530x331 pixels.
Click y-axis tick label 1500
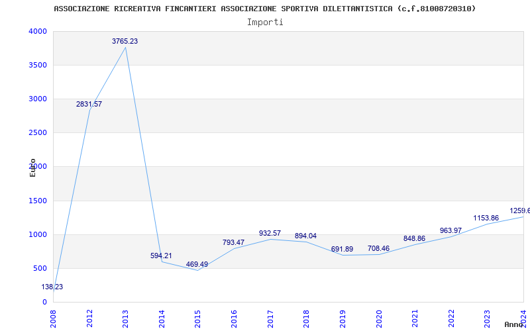(38, 201)
